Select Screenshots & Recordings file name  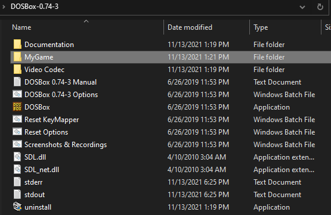click(66, 145)
